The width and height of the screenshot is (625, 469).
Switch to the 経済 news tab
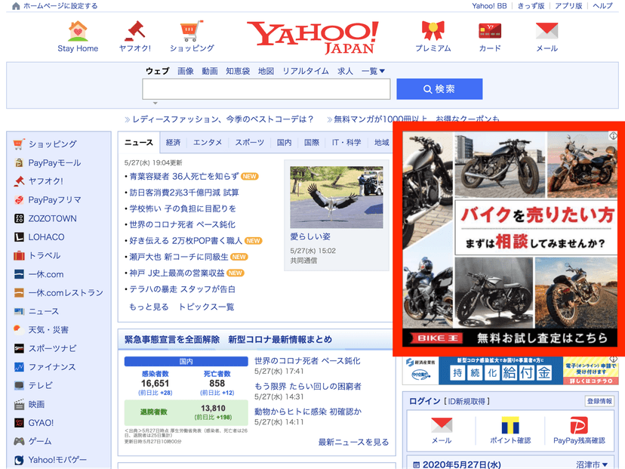coord(173,143)
